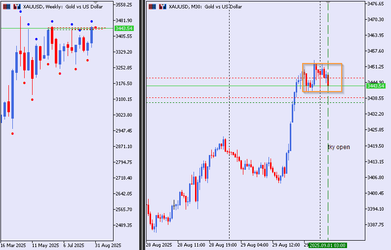Click the '11 May 2025' date on Weekly axis
The height and width of the screenshot is (250, 391).
point(45,245)
